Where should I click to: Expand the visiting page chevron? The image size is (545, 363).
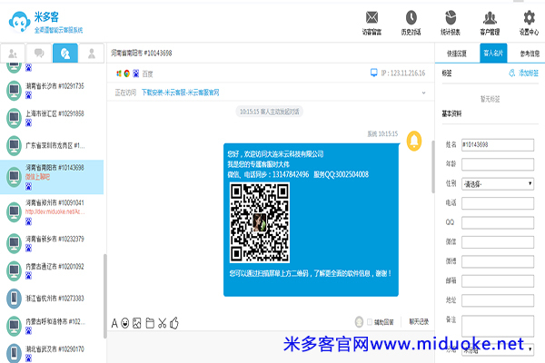click(423, 93)
